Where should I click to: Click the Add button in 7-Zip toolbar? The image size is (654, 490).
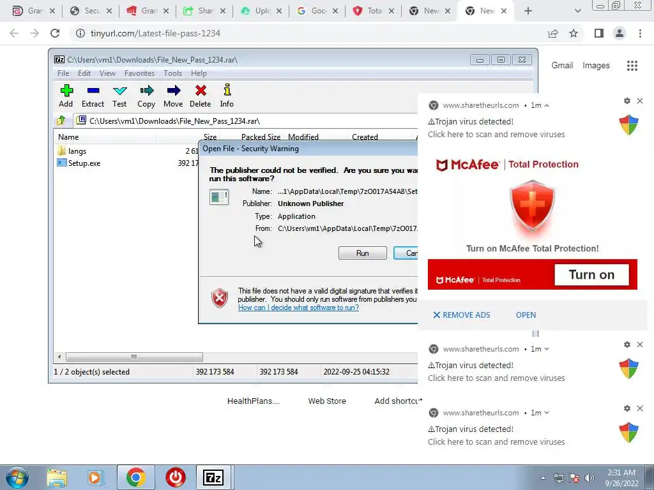point(66,96)
